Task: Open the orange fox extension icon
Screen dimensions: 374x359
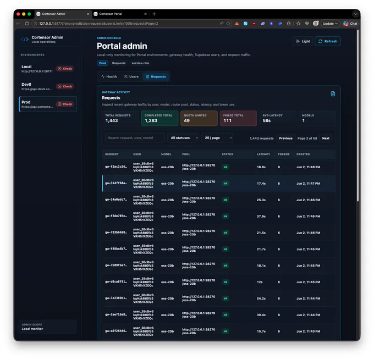Action: click(237, 23)
